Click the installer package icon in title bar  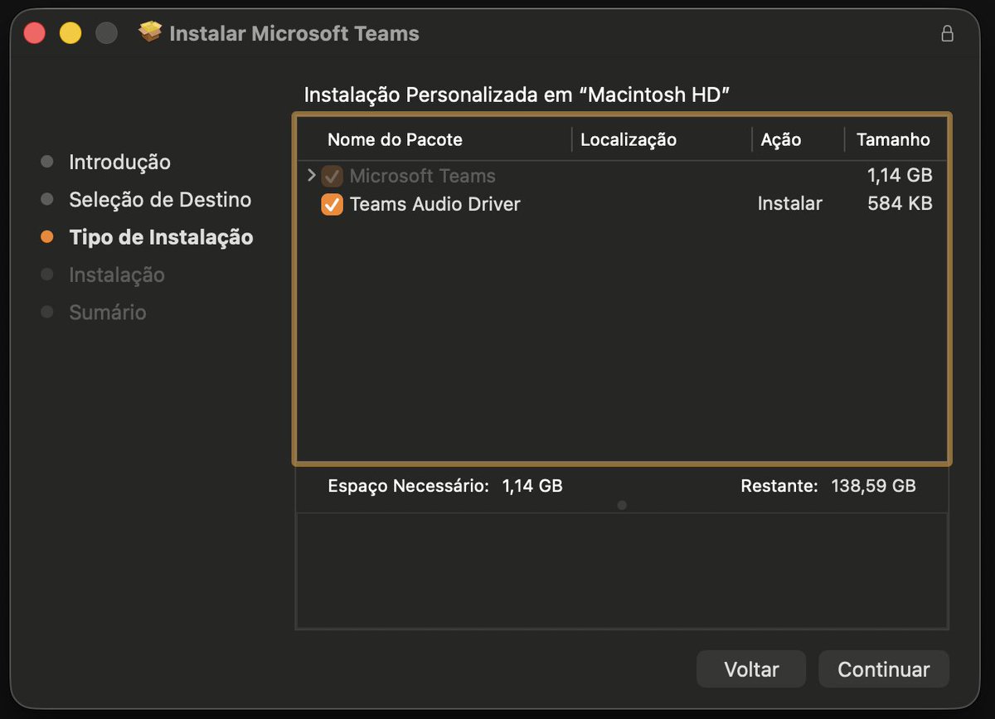tap(150, 32)
